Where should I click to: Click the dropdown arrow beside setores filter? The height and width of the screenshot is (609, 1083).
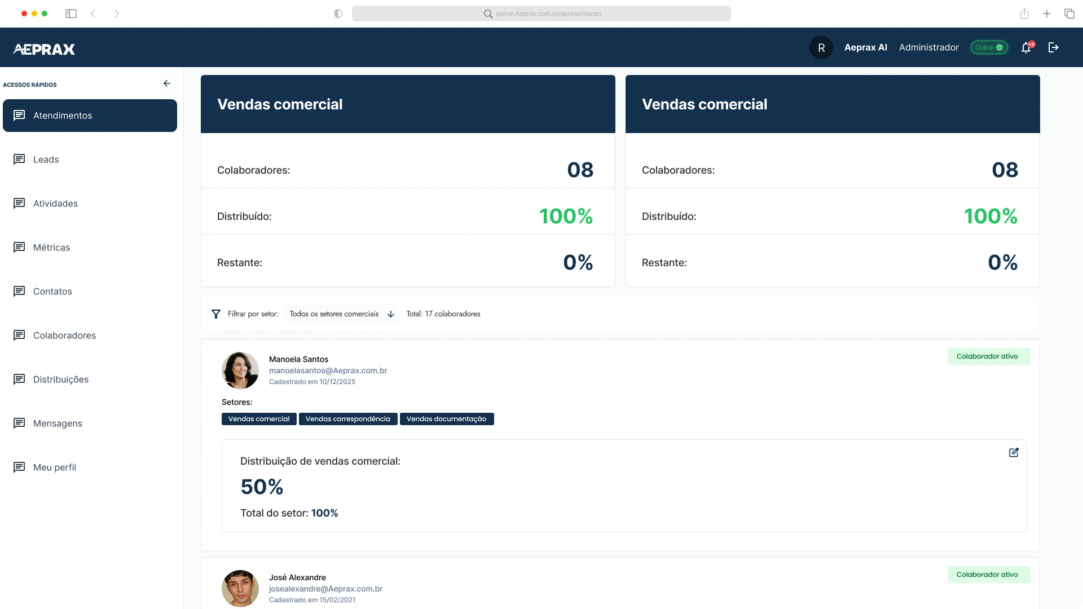[x=390, y=314]
